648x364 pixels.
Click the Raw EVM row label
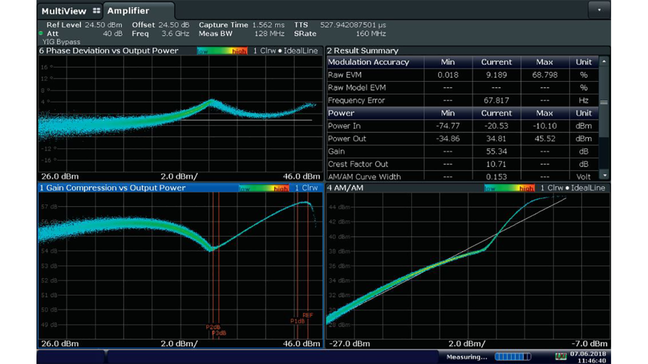[344, 75]
